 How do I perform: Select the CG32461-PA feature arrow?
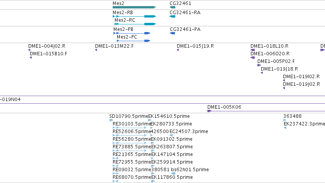tap(173, 33)
